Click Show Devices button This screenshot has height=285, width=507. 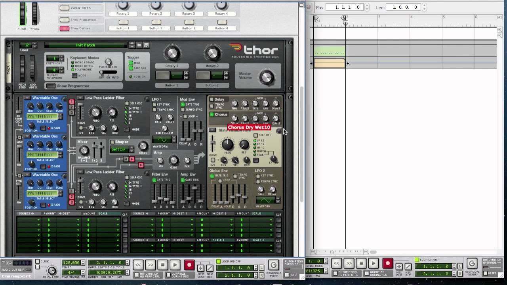[x=64, y=28]
